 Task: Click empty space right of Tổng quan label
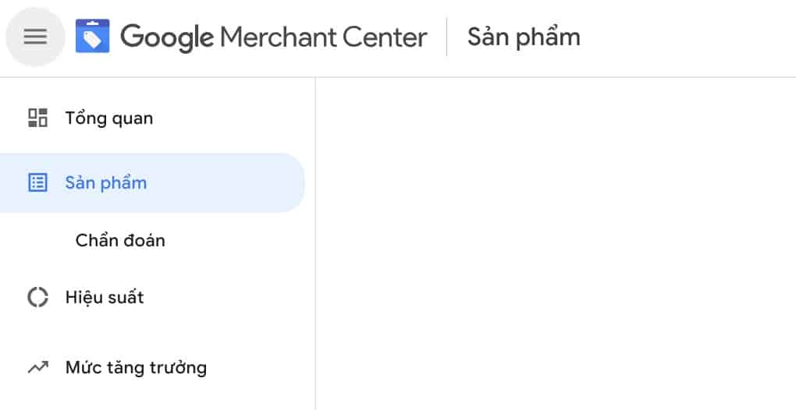coord(234,118)
